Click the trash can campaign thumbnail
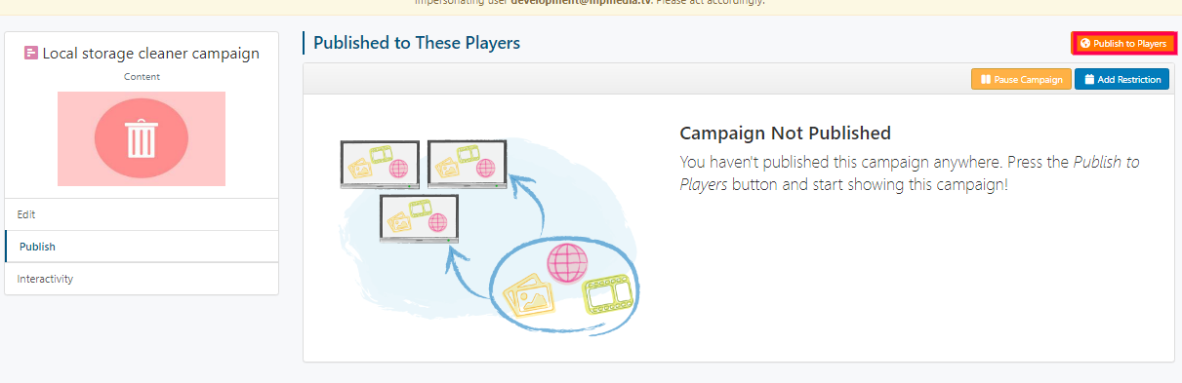Screen dimensions: 1182x383 (142, 138)
